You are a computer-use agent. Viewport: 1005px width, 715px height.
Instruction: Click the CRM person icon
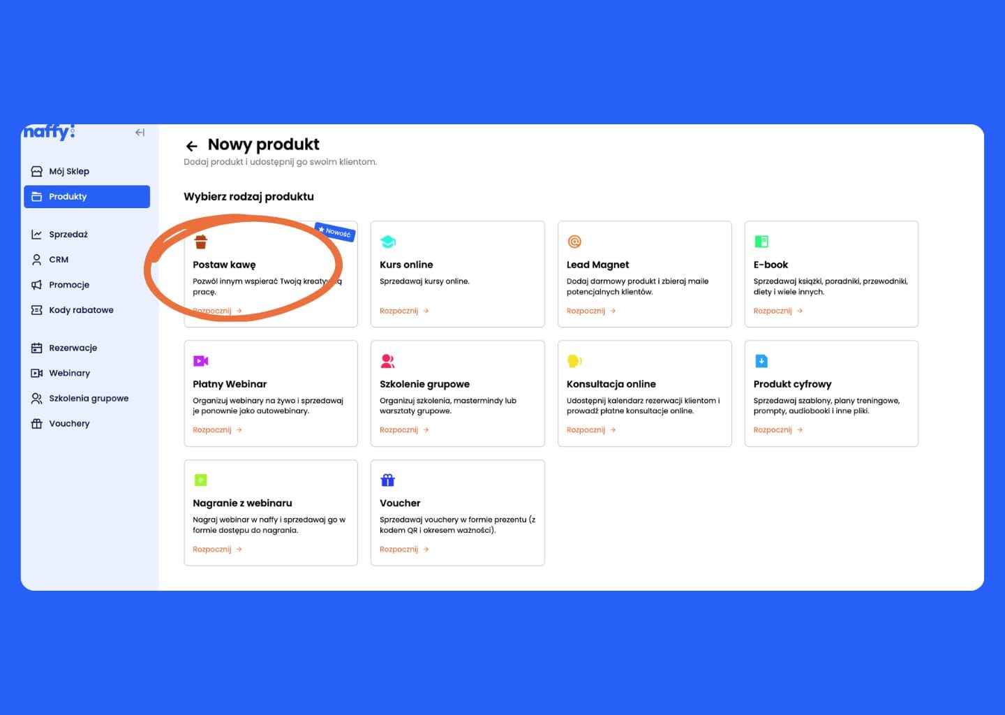click(37, 259)
